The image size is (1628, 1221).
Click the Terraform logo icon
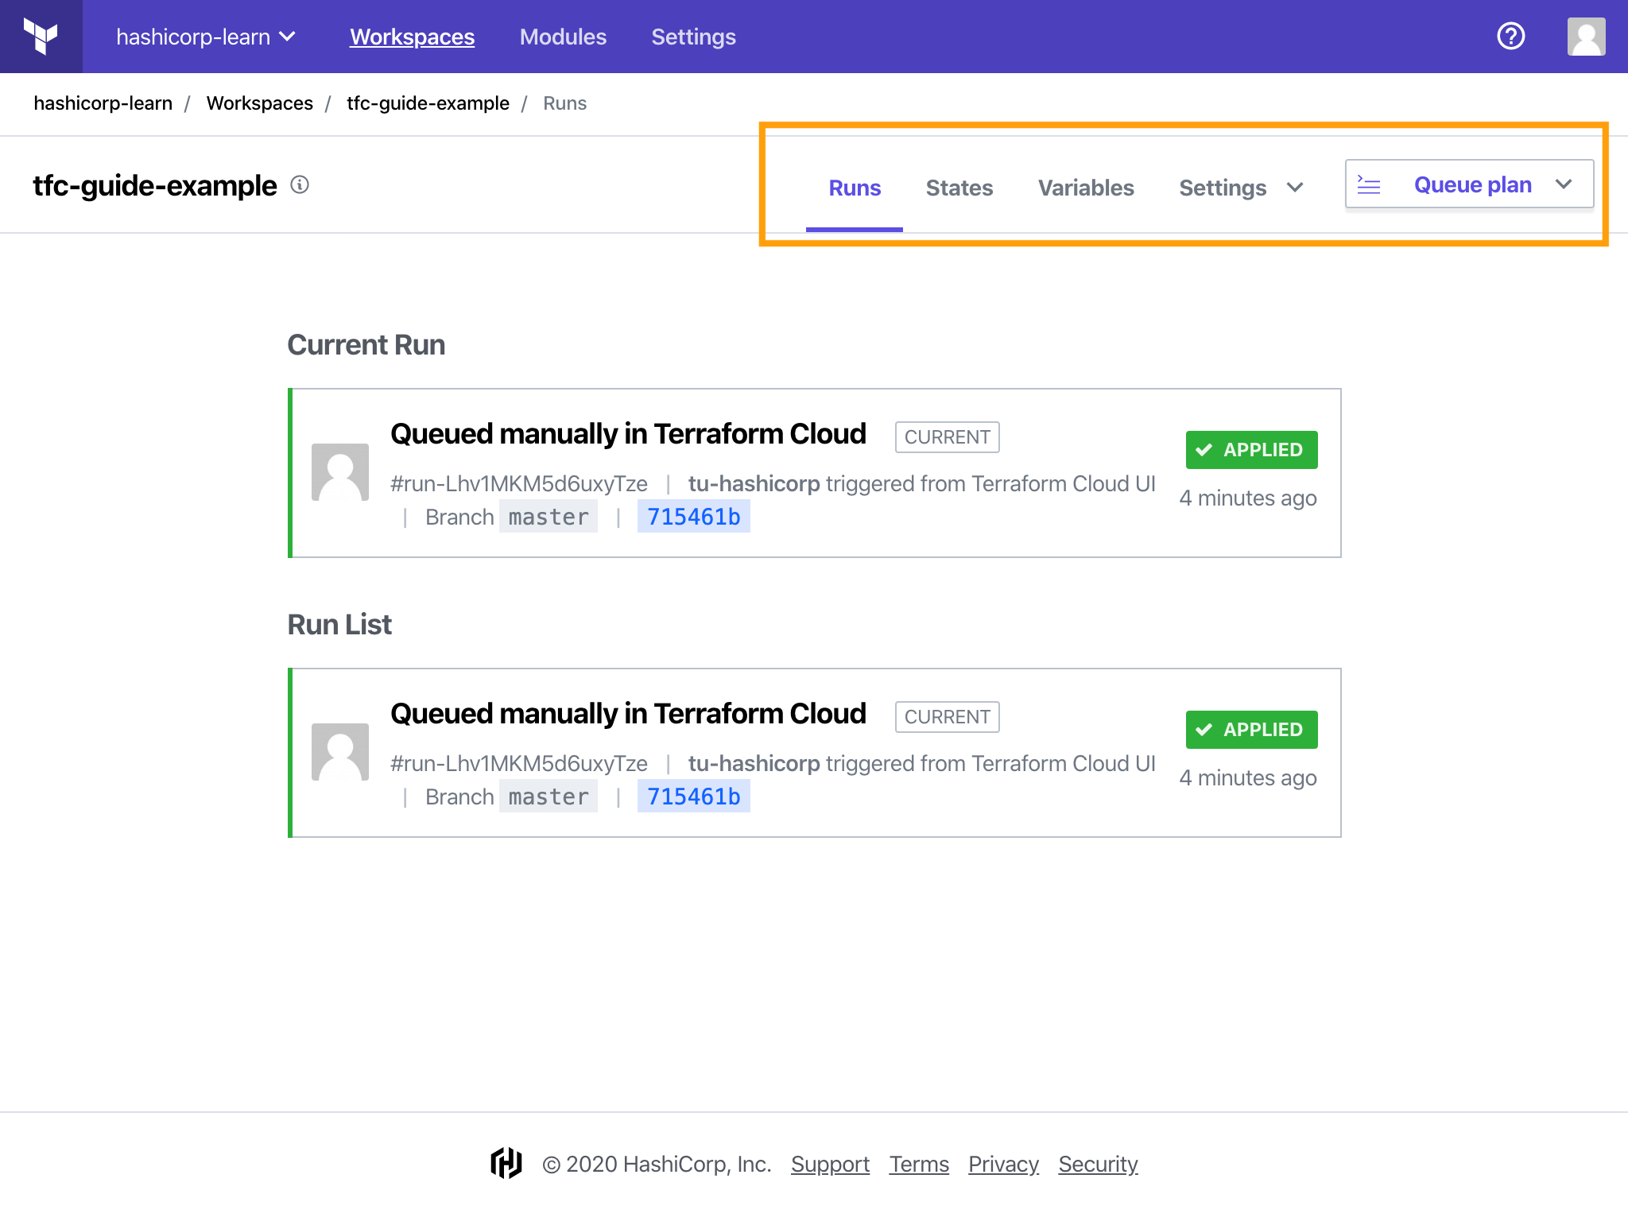[x=41, y=37]
